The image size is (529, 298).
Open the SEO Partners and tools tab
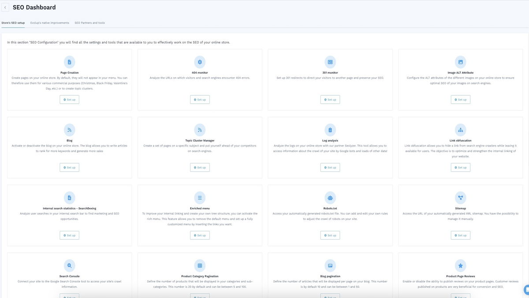click(x=89, y=23)
